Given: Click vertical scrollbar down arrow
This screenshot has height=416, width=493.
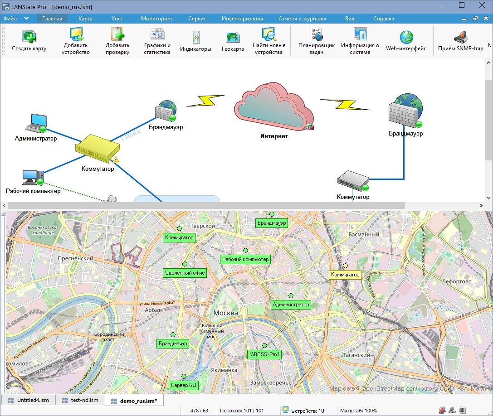Looking at the screenshot, I should click(489, 198).
